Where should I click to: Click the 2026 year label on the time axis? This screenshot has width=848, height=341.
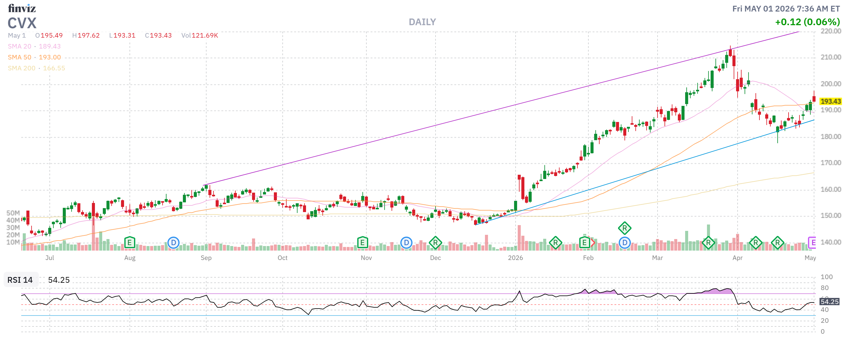pyautogui.click(x=516, y=258)
